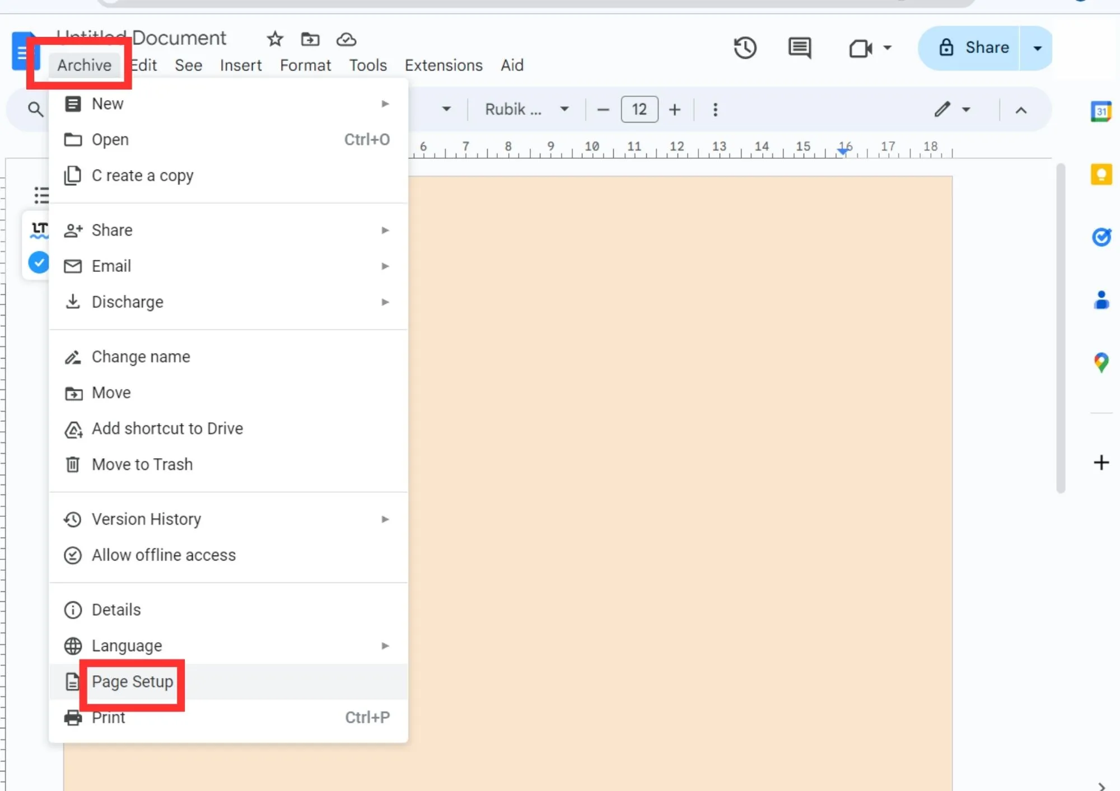Open the editing mode dropdown arrow

(x=966, y=110)
